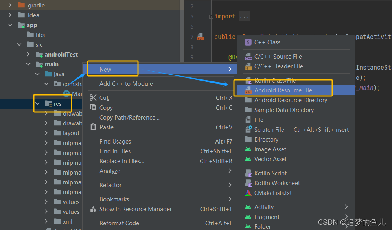Click the scissors Cut icon
Viewport: 392px width, 230px height.
point(94,98)
